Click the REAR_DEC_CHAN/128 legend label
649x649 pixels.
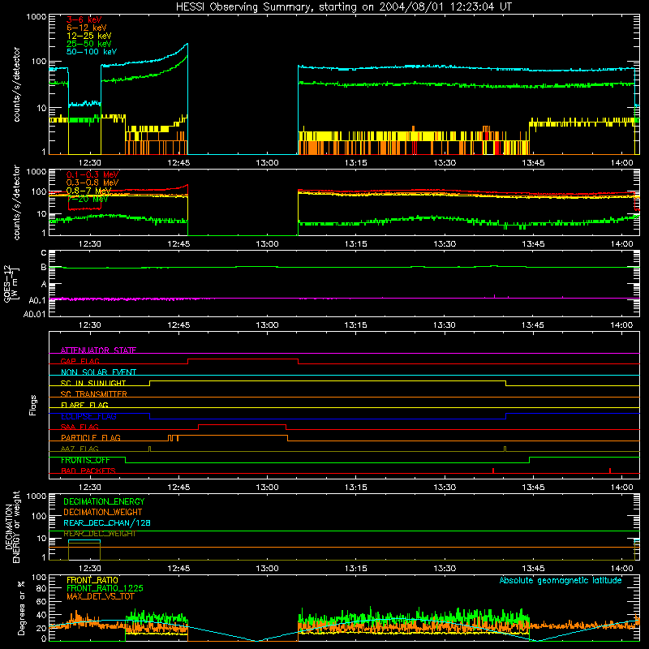point(107,522)
